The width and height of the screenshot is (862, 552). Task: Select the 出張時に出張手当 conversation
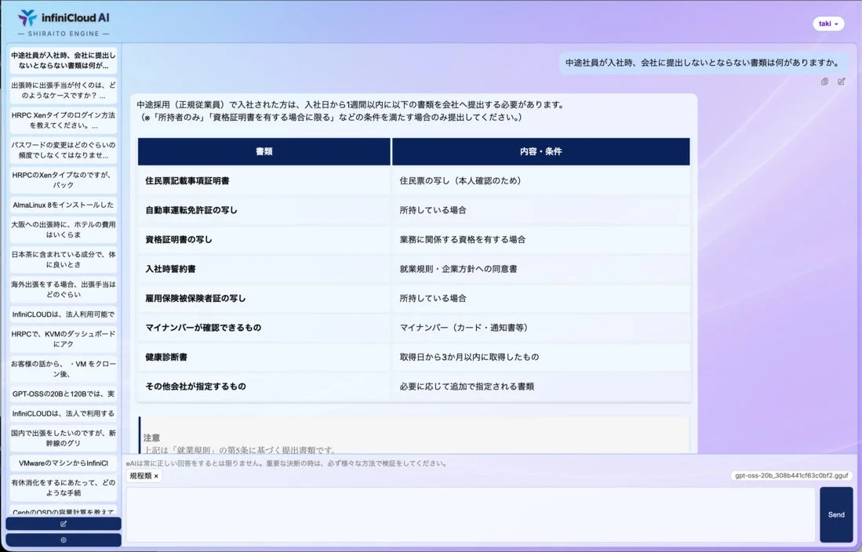(x=63, y=92)
